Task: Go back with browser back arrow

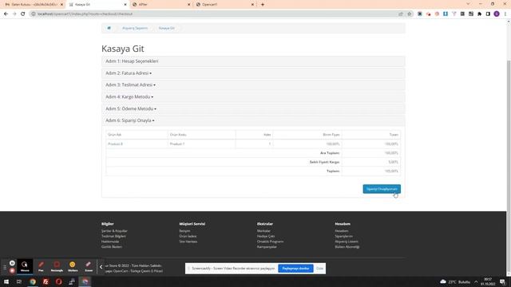Action: pyautogui.click(x=6, y=14)
